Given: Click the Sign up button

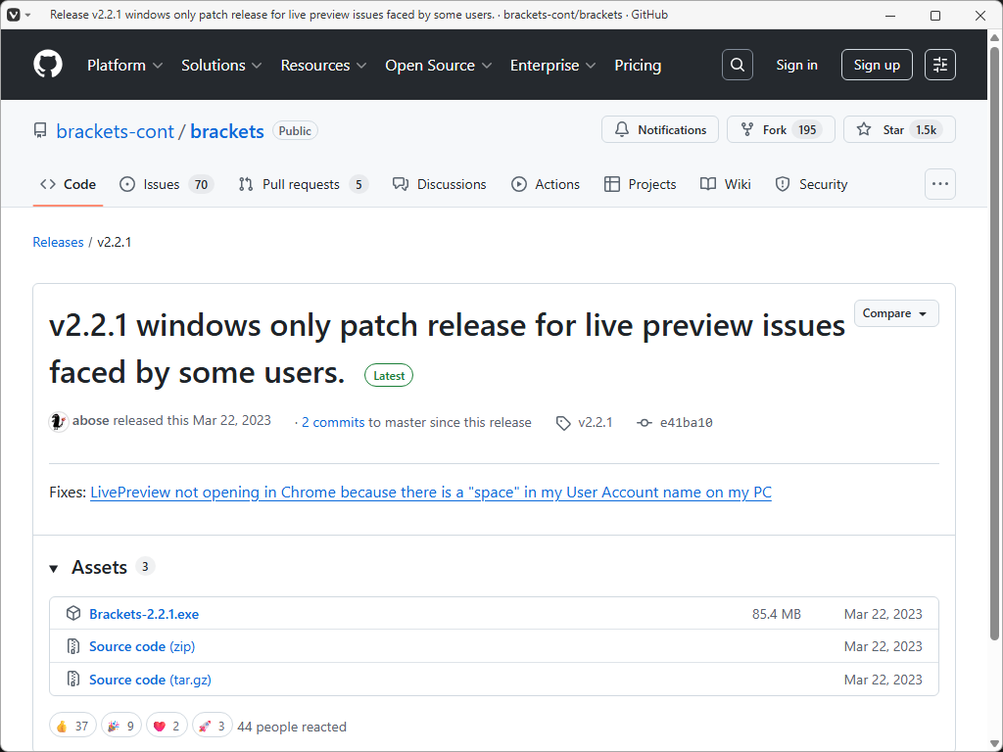Looking at the screenshot, I should point(876,64).
